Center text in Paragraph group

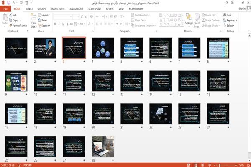101,24
